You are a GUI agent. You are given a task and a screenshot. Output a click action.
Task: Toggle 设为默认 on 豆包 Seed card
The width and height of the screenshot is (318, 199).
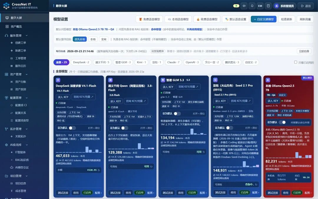(229, 128)
